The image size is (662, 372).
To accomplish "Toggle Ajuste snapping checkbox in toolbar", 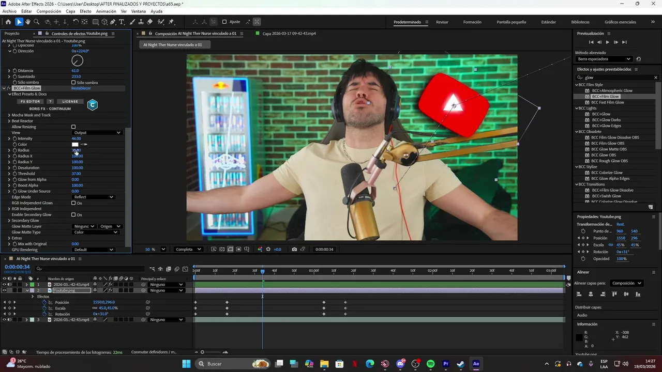I will coord(224,22).
